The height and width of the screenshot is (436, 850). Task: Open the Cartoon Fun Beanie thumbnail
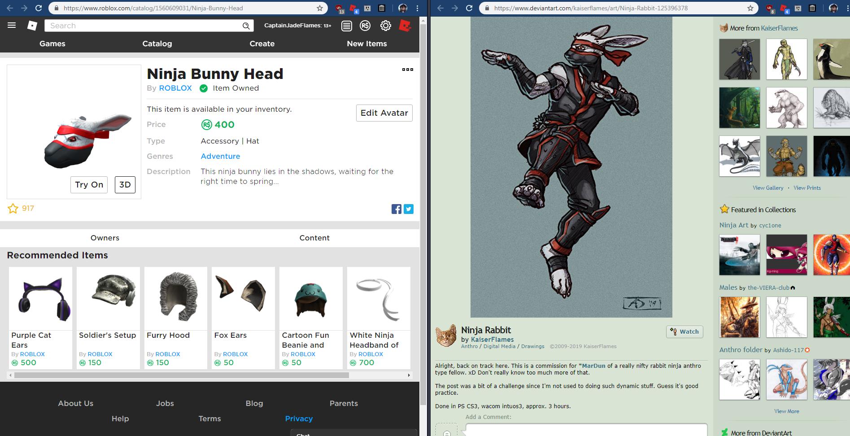pyautogui.click(x=311, y=299)
